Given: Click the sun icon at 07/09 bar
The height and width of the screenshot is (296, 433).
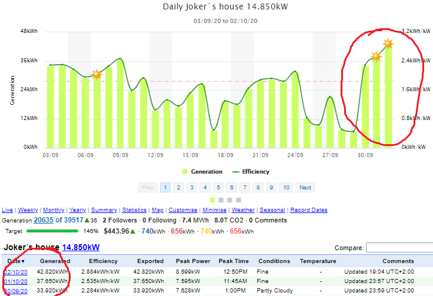Looking at the screenshot, I should tap(96, 74).
